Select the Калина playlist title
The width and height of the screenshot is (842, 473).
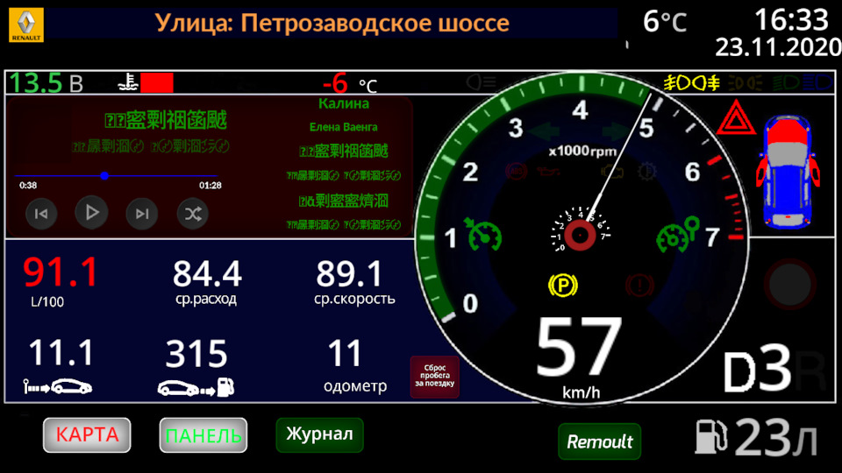coord(344,103)
